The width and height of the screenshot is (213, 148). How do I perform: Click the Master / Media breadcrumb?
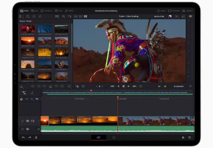click(x=25, y=21)
